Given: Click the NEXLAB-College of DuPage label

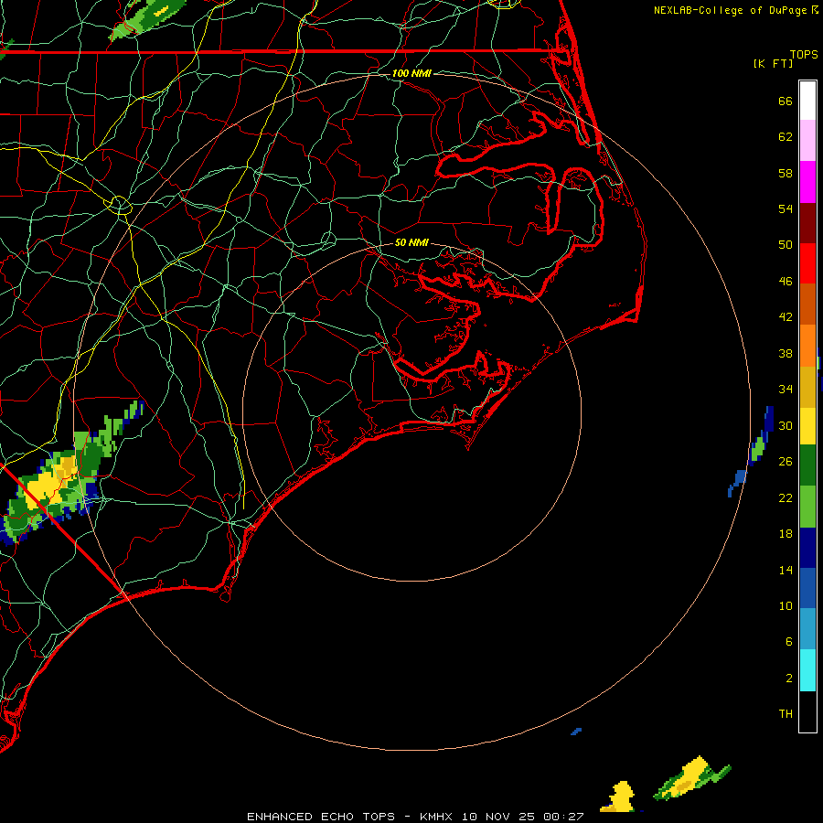Looking at the screenshot, I should pyautogui.click(x=730, y=10).
